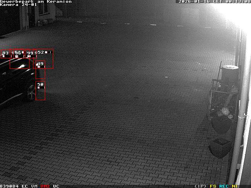Click the Kamera 24-01 camera label

18,5
